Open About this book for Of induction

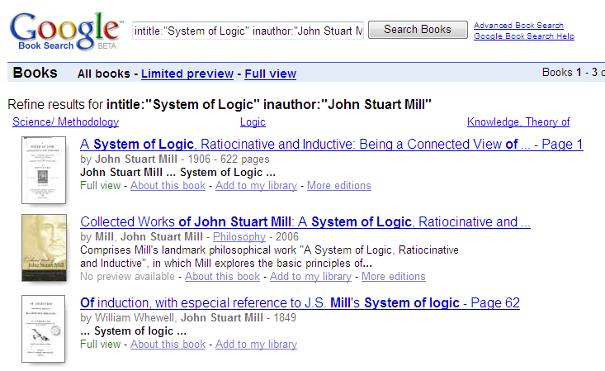pos(168,344)
